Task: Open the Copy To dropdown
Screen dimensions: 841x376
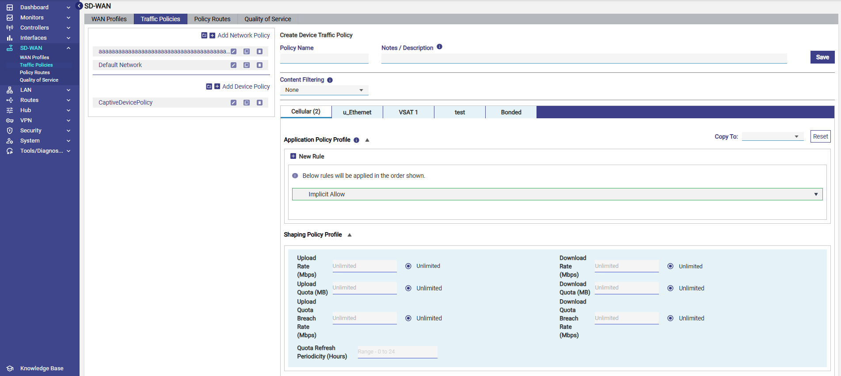Action: 773,136
